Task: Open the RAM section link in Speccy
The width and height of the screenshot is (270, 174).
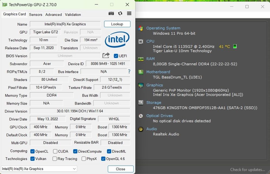Action: coord(150,59)
